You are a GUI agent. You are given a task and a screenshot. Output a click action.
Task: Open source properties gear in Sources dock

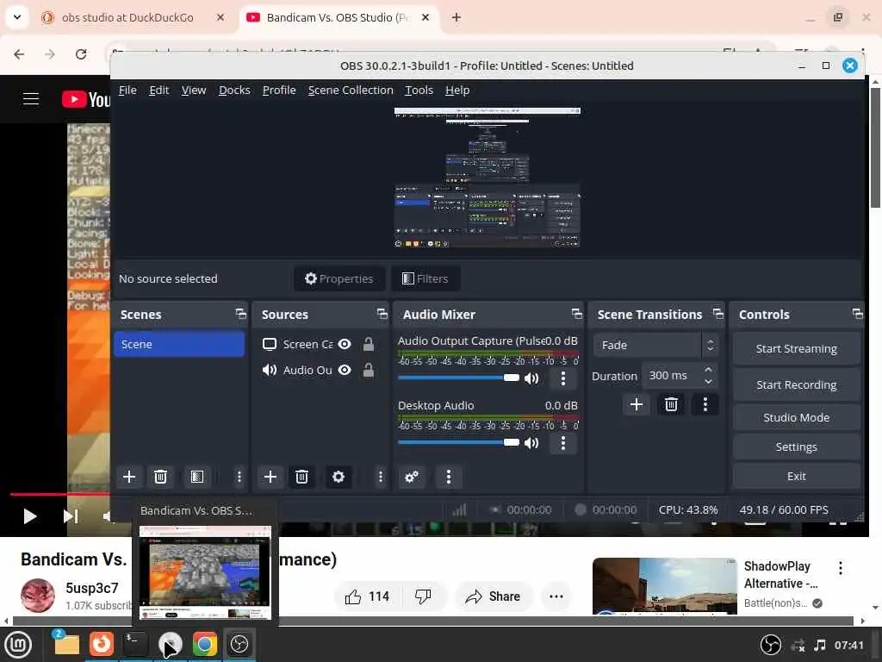point(338,477)
